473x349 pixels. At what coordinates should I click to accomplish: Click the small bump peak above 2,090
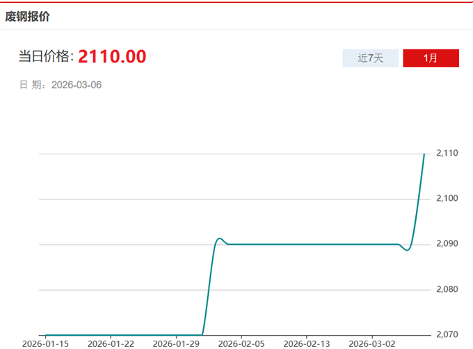click(x=219, y=238)
